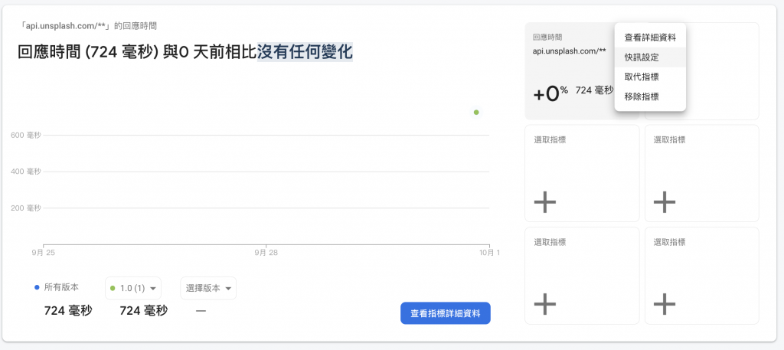Choose 移除指標 from the menu

click(642, 96)
